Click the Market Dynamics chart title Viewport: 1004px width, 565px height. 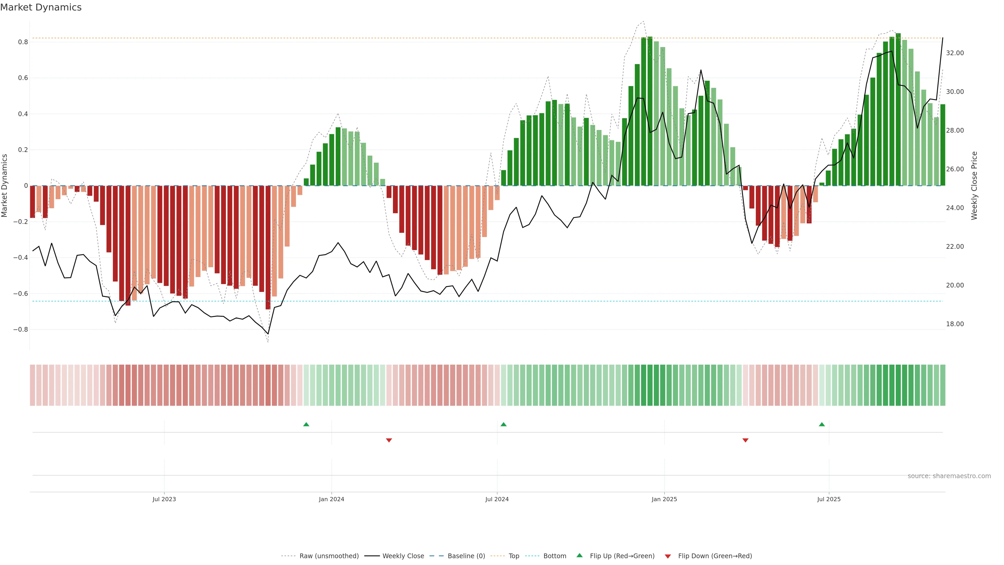coord(41,7)
